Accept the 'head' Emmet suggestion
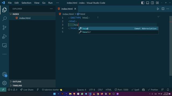Viewport: 172px width, 96px height. (x=118, y=29)
